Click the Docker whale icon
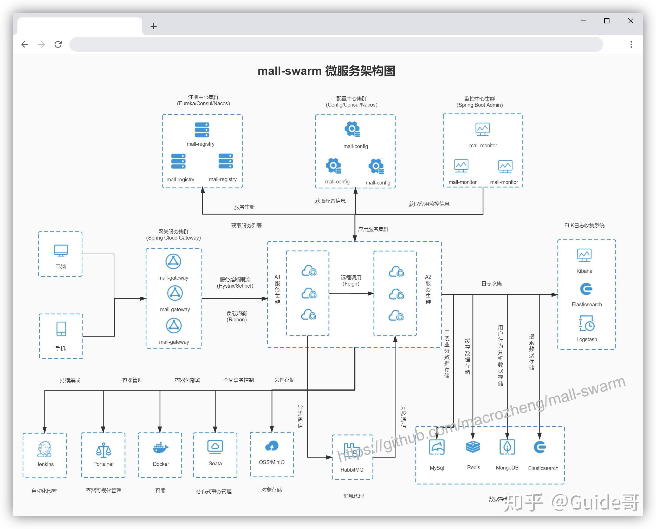 [x=160, y=448]
